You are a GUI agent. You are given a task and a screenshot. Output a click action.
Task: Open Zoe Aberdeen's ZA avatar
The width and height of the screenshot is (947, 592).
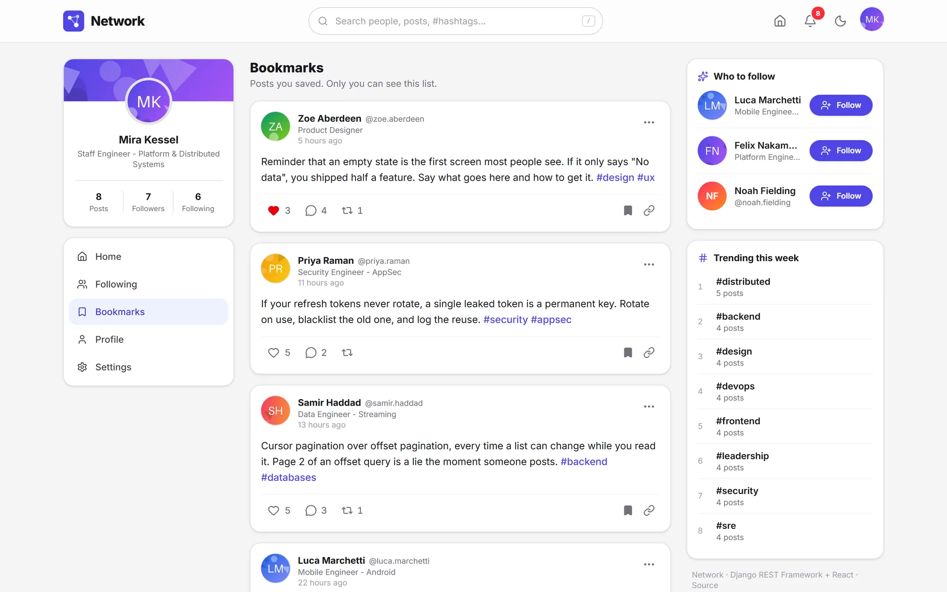[x=275, y=126]
